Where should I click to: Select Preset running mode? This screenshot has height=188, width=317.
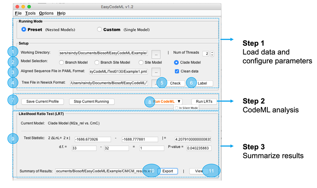24,29
